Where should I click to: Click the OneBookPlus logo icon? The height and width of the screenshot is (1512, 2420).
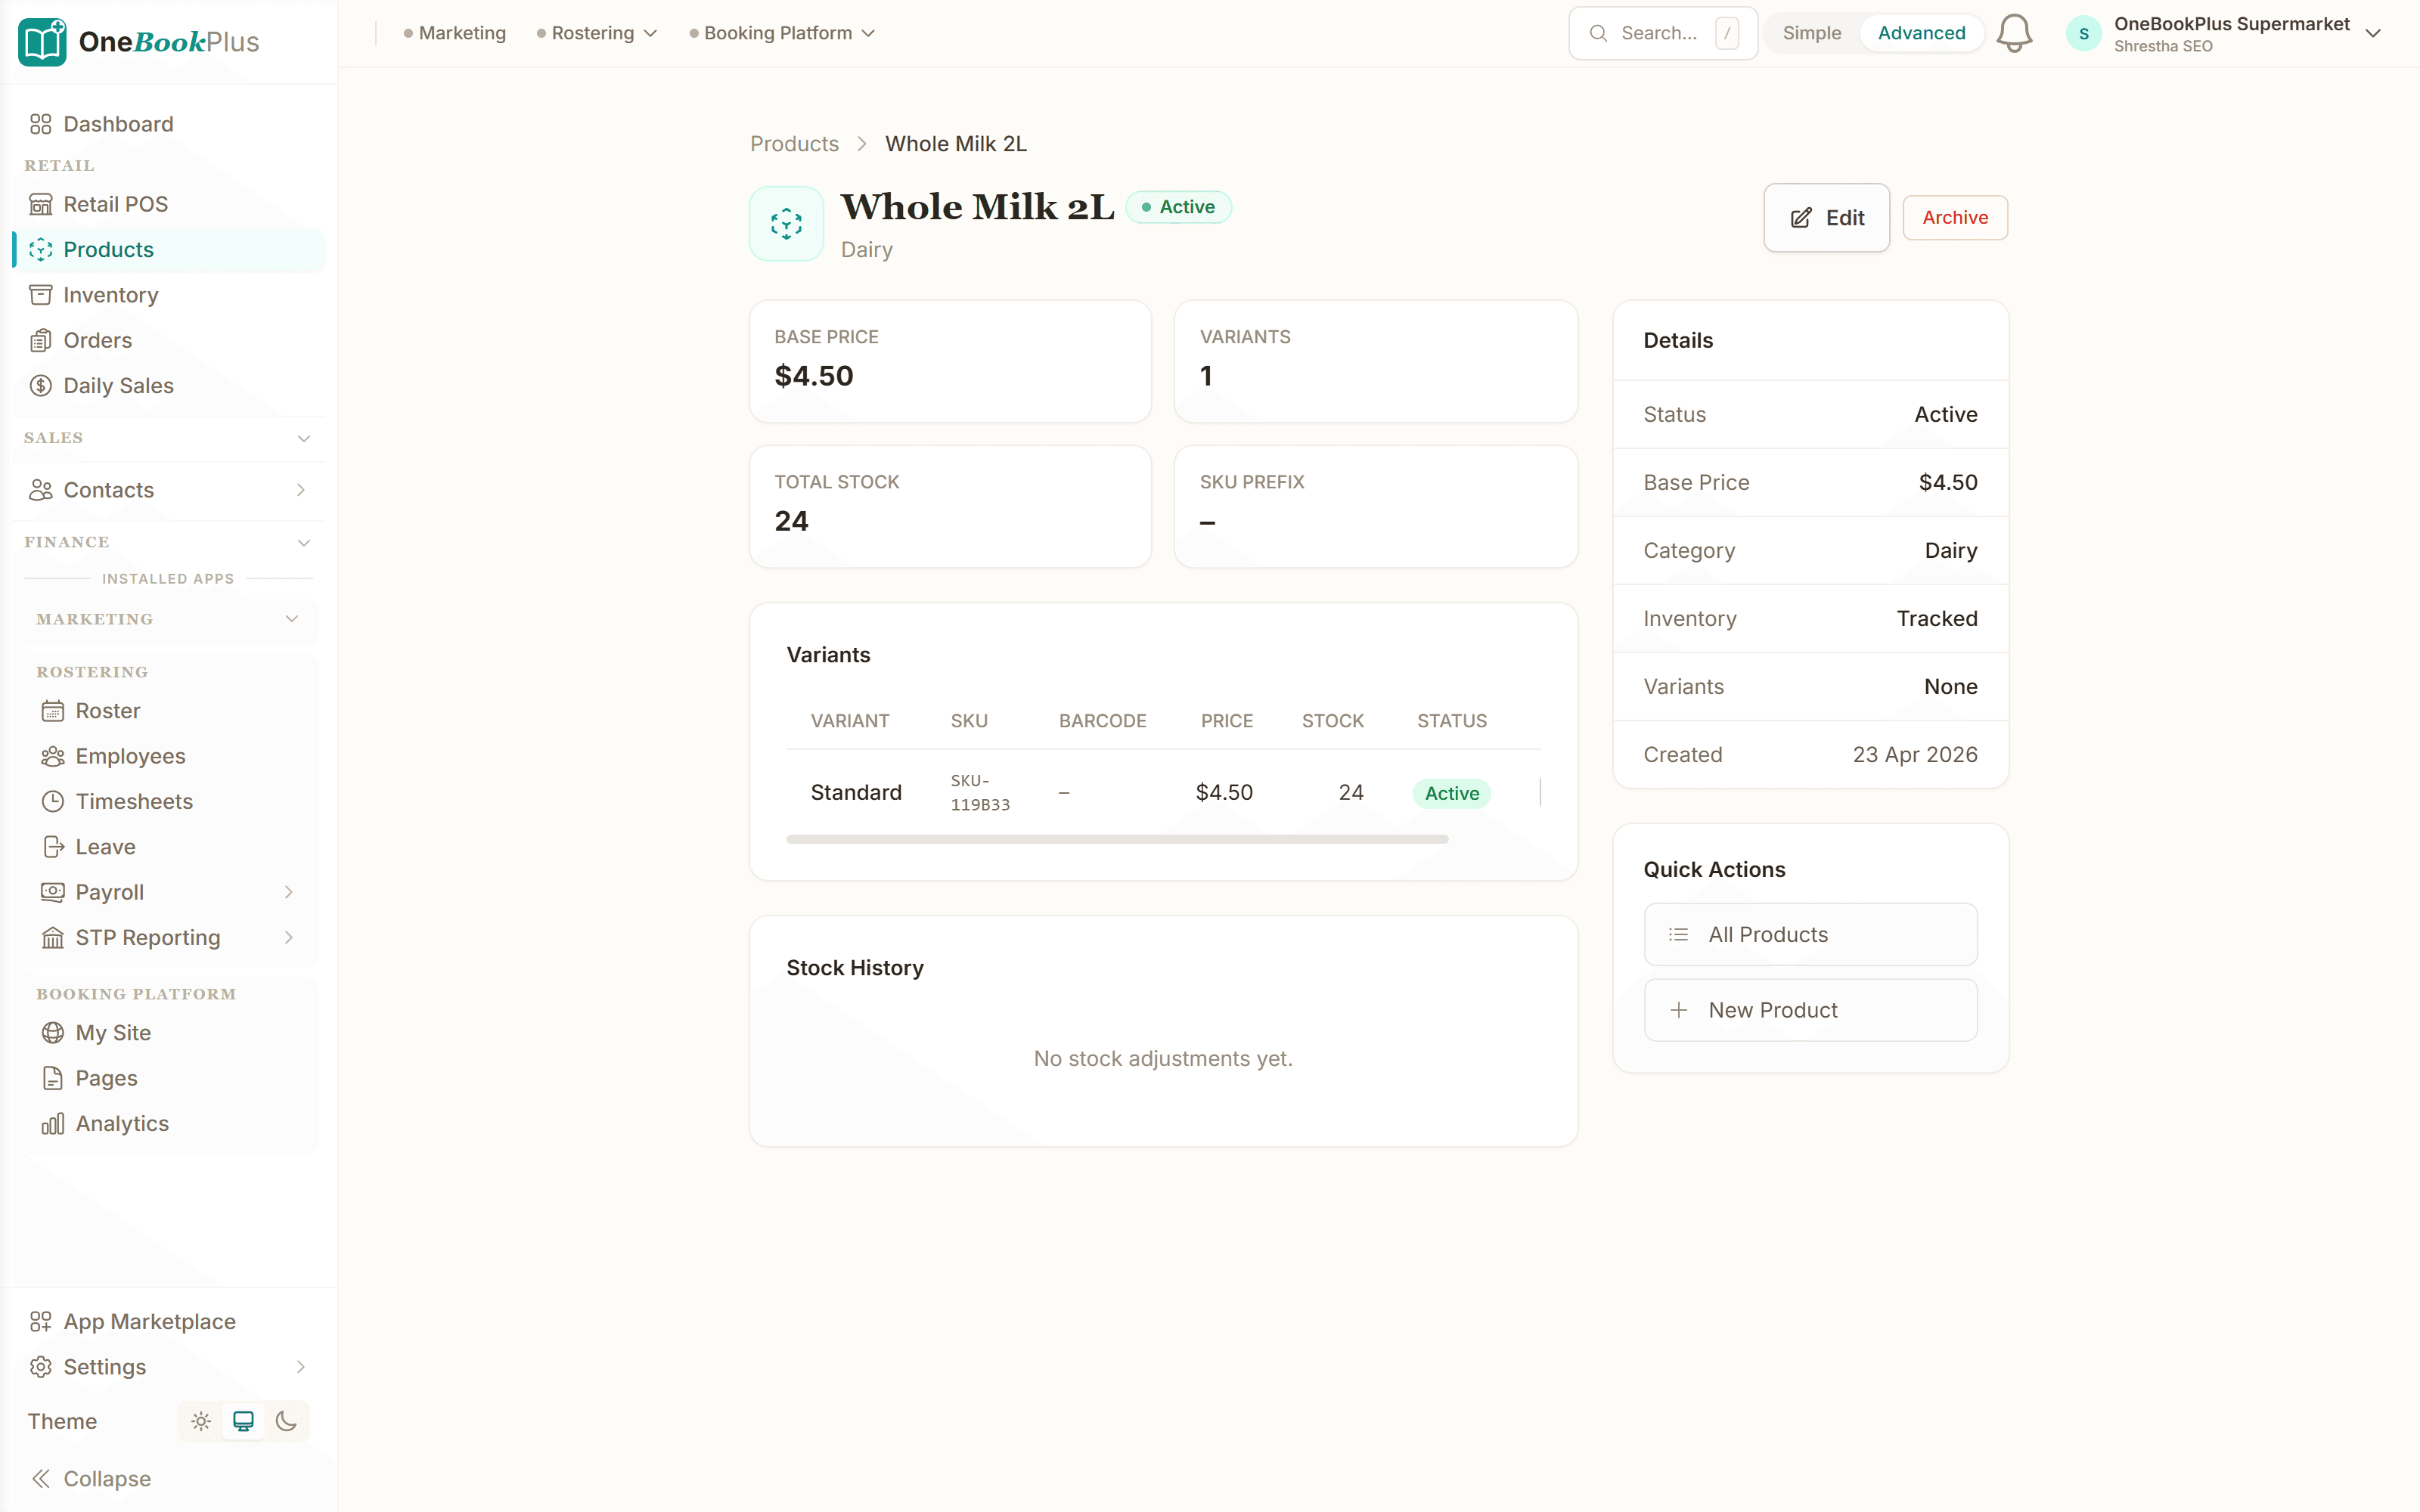(42, 41)
